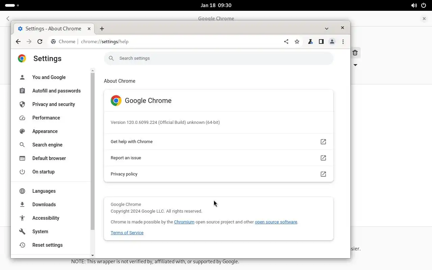This screenshot has width=432, height=270.
Task: Click the palette icon for Appearance
Action: (22, 131)
